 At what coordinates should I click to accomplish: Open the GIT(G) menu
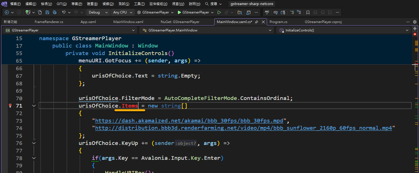pyautogui.click(x=61, y=4)
